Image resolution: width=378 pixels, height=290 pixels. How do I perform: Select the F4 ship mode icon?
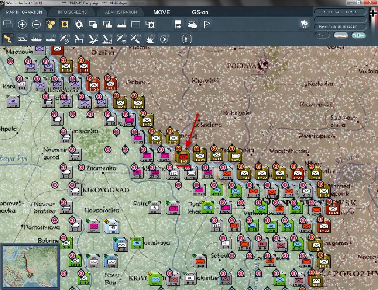click(51, 39)
